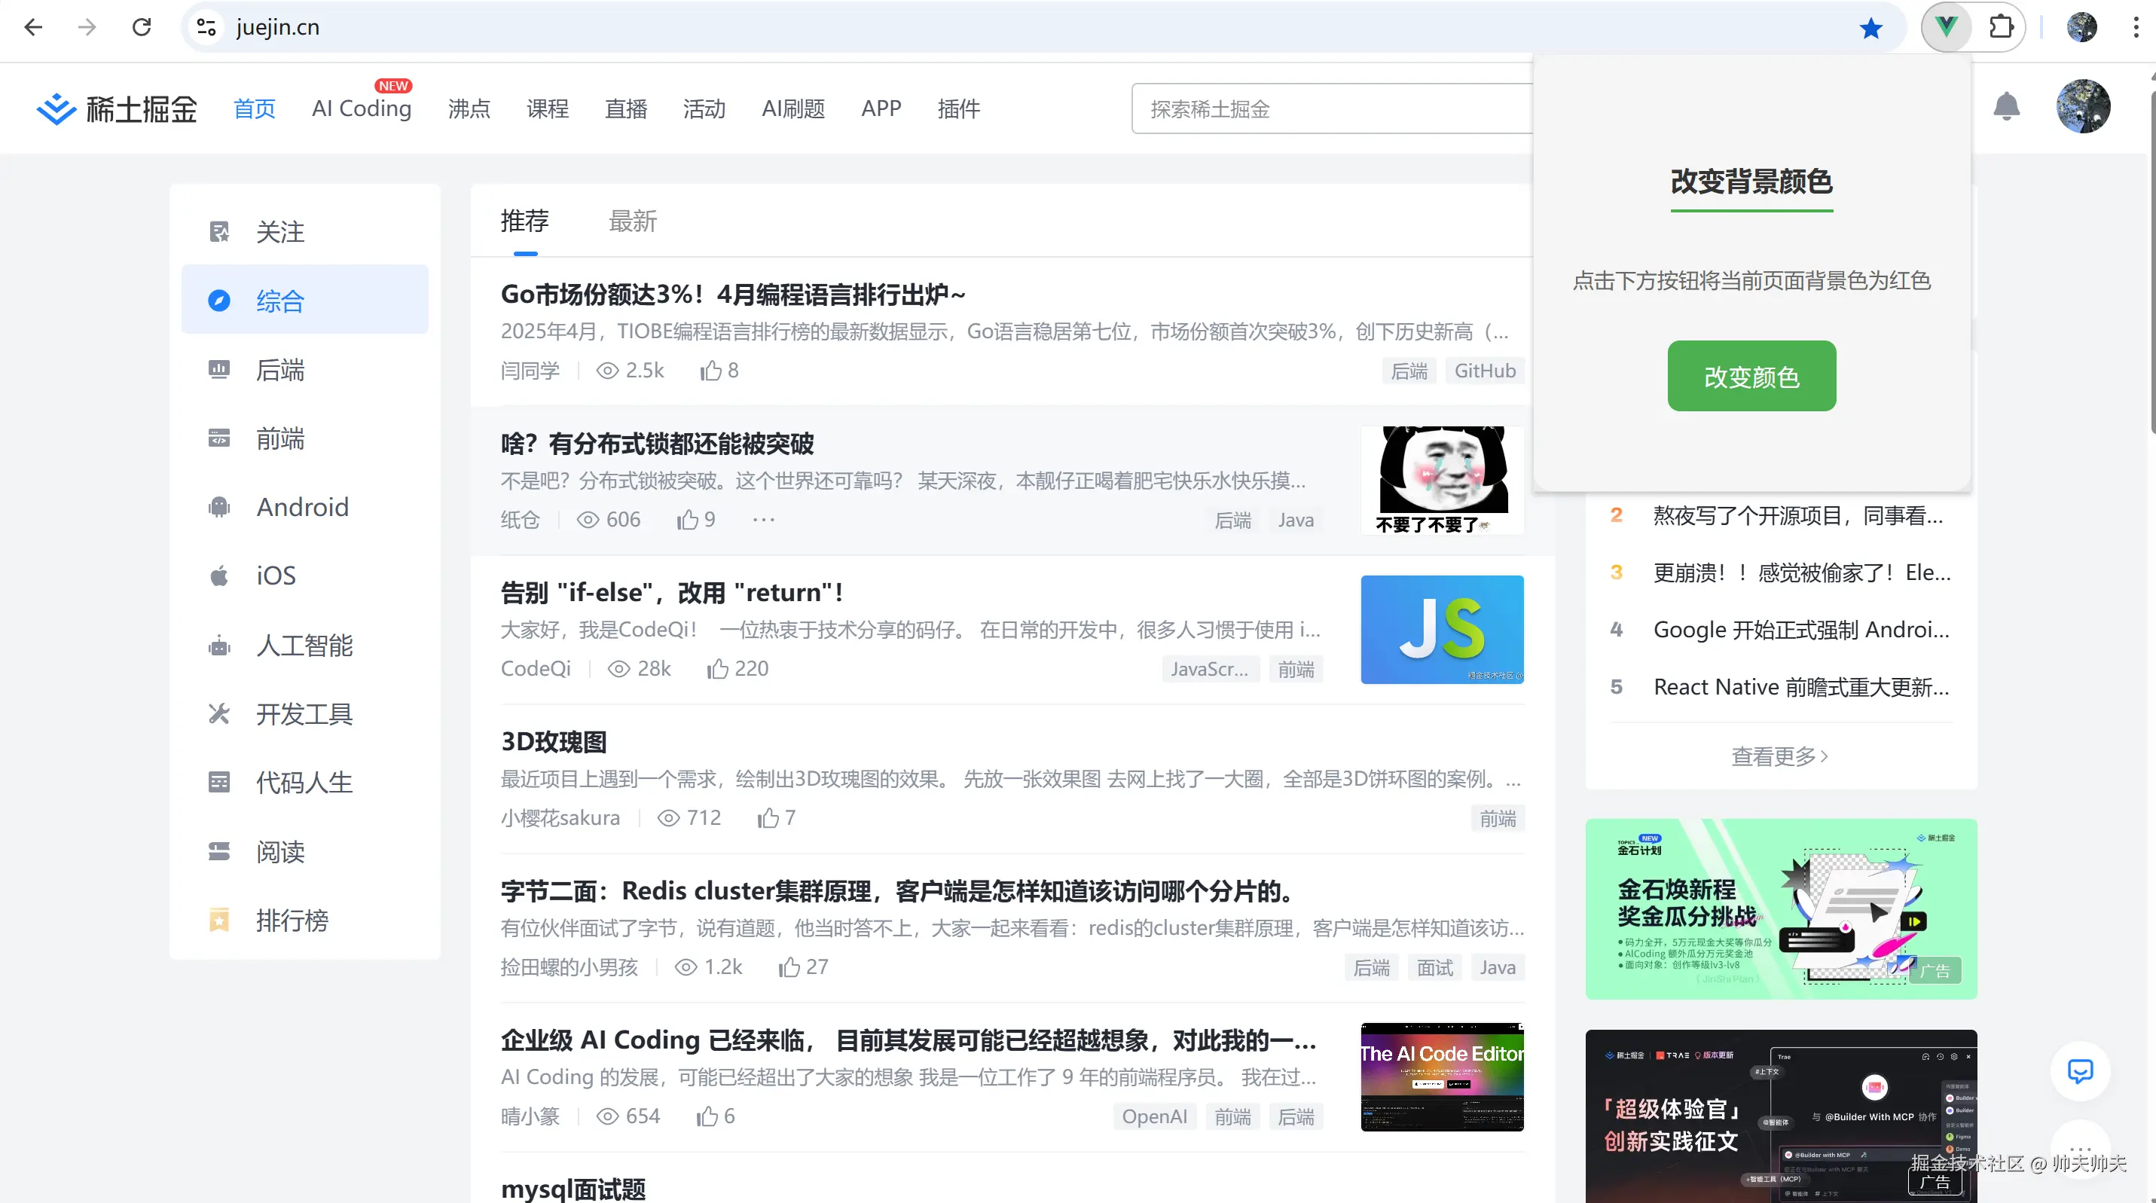2156x1203 pixels.
Task: Open the green V extension icon
Action: click(1947, 28)
